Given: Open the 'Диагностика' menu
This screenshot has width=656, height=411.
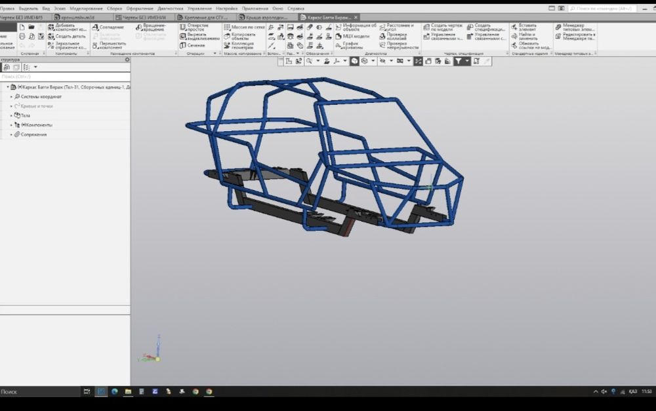Looking at the screenshot, I should (x=170, y=9).
